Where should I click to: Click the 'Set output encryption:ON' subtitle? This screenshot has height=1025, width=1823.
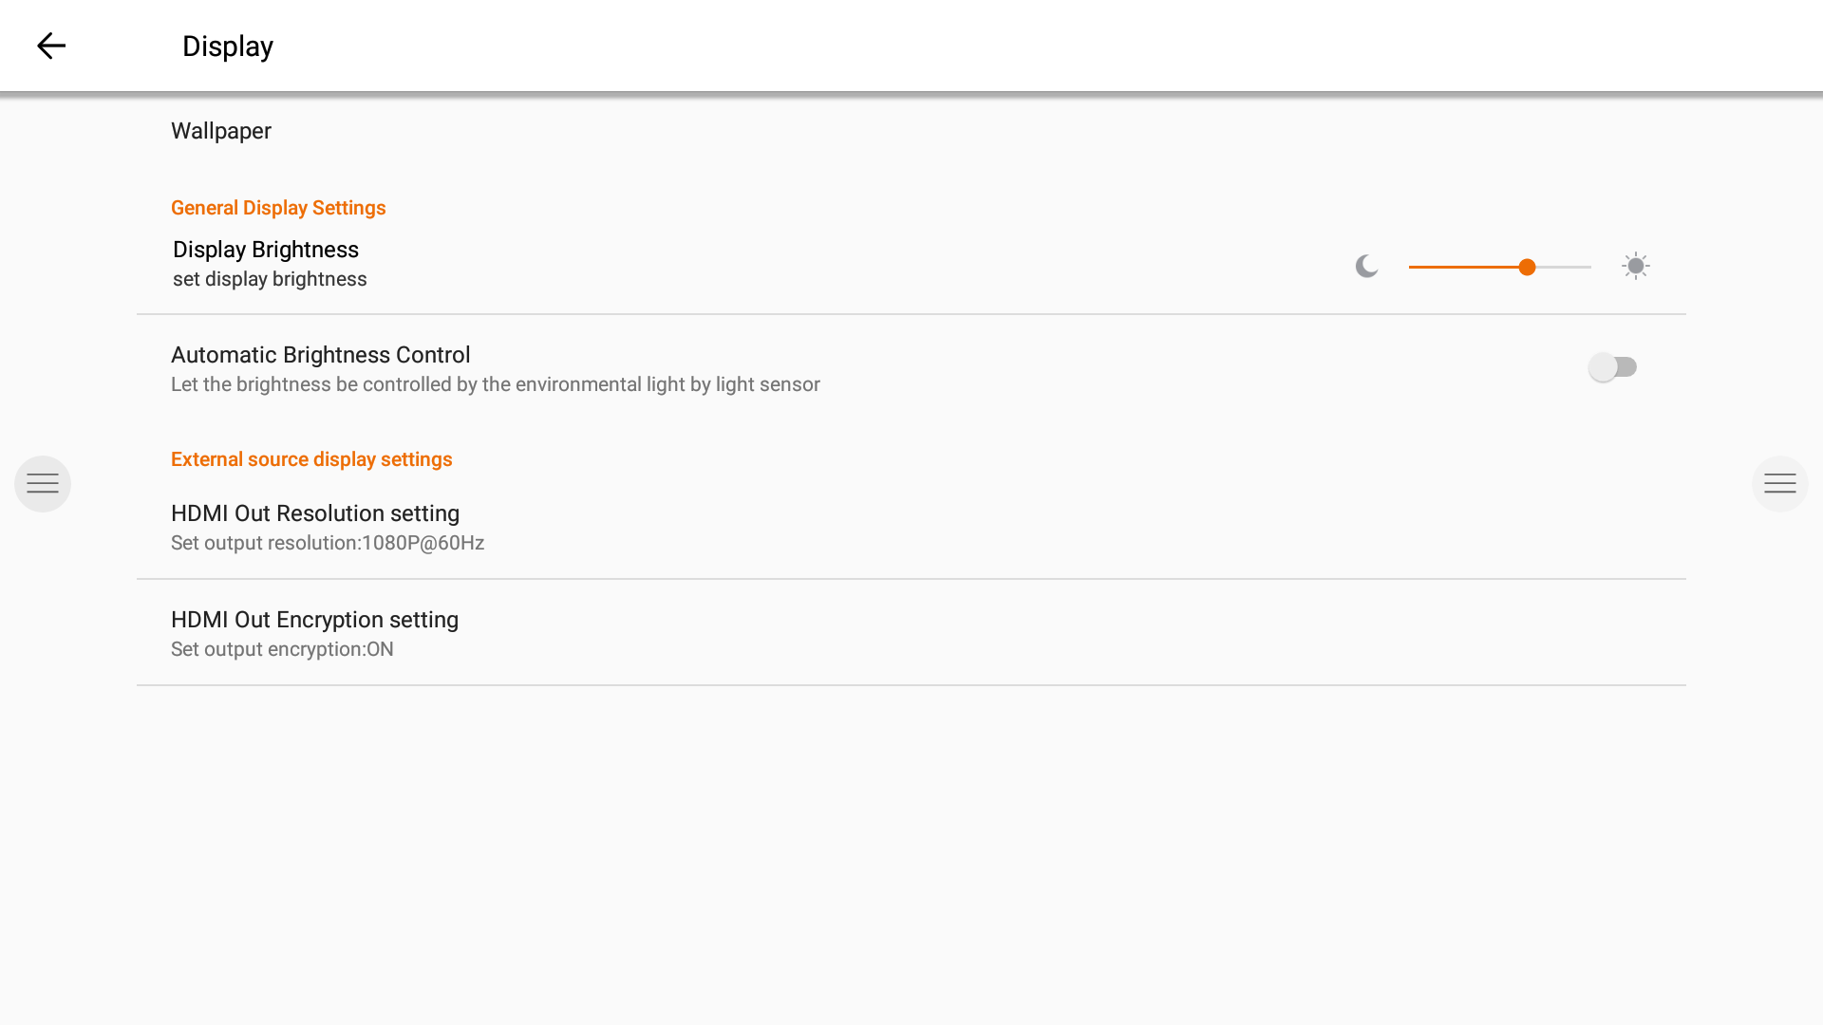coord(282,649)
